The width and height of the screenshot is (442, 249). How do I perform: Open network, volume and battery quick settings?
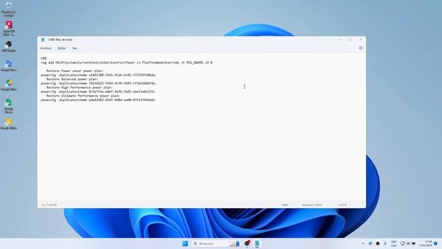click(408, 243)
